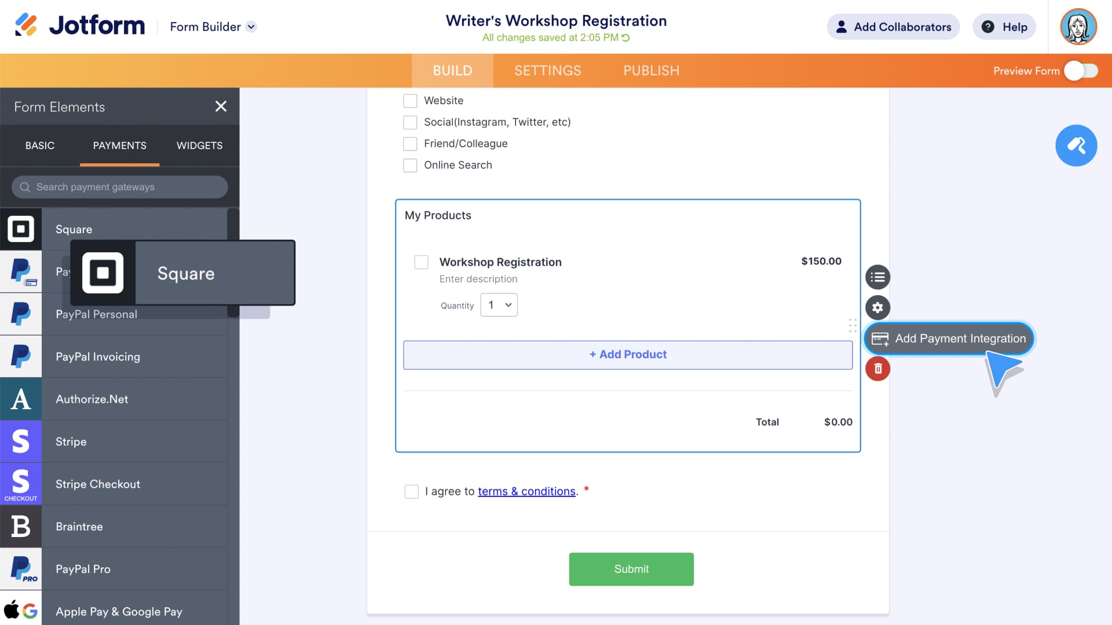Open the Quantity dropdown
Image resolution: width=1112 pixels, height=625 pixels.
click(499, 305)
